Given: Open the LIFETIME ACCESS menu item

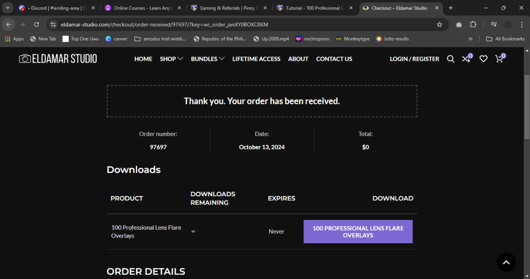Looking at the screenshot, I should click(256, 59).
